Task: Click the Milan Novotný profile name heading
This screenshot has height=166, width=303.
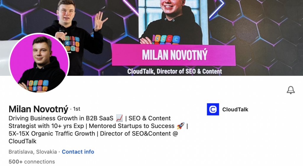Action: point(38,109)
